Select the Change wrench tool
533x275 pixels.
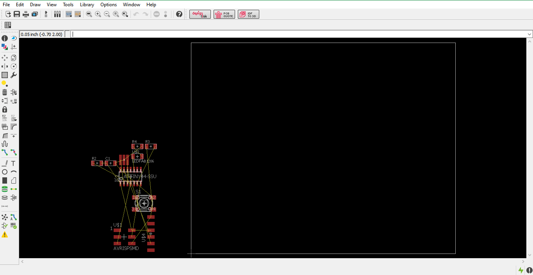[x=14, y=75]
